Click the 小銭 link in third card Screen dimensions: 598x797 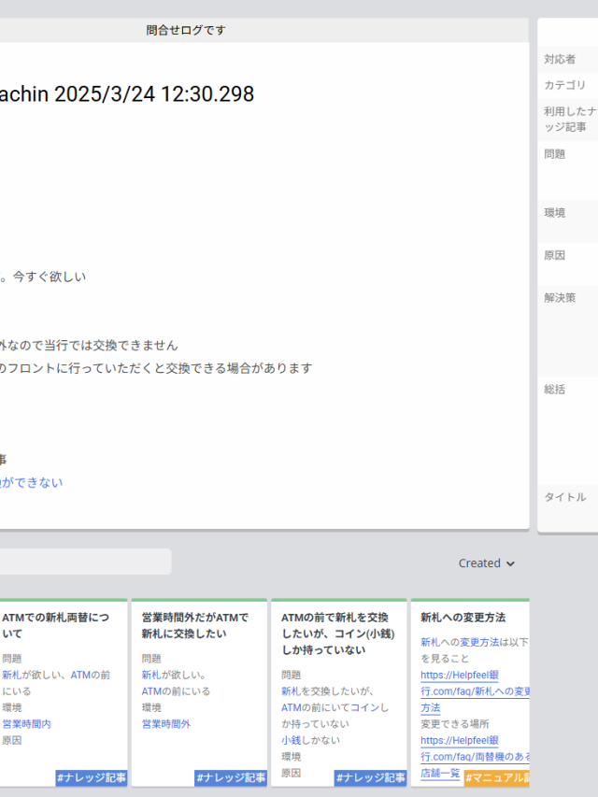[292, 740]
